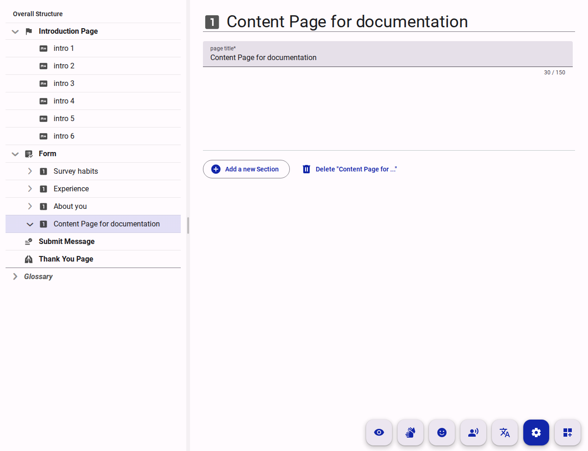Click the page number icon beside Survey habits

(43, 171)
